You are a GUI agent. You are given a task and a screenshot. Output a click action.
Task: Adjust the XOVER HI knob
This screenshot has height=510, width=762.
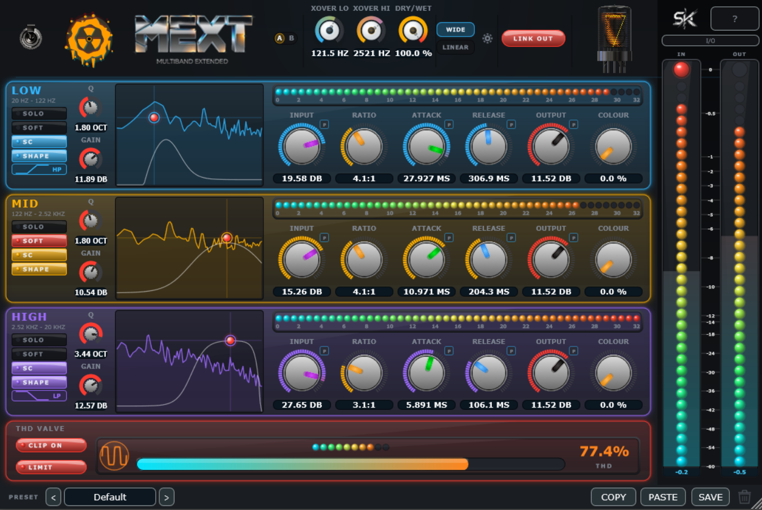point(371,31)
